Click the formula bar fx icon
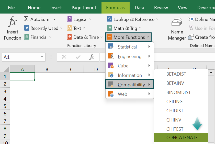The height and width of the screenshot is (144, 215). pos(92,57)
